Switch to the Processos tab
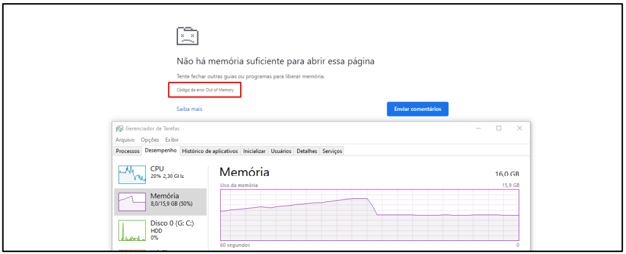Screen dimensions: 626x254 pos(128,151)
